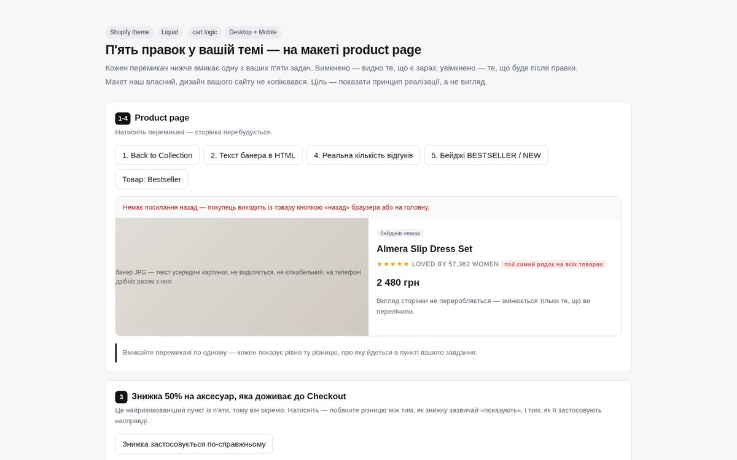Click the red 'Немає посилання назад' warning
This screenshot has width=737, height=460.
276,207
